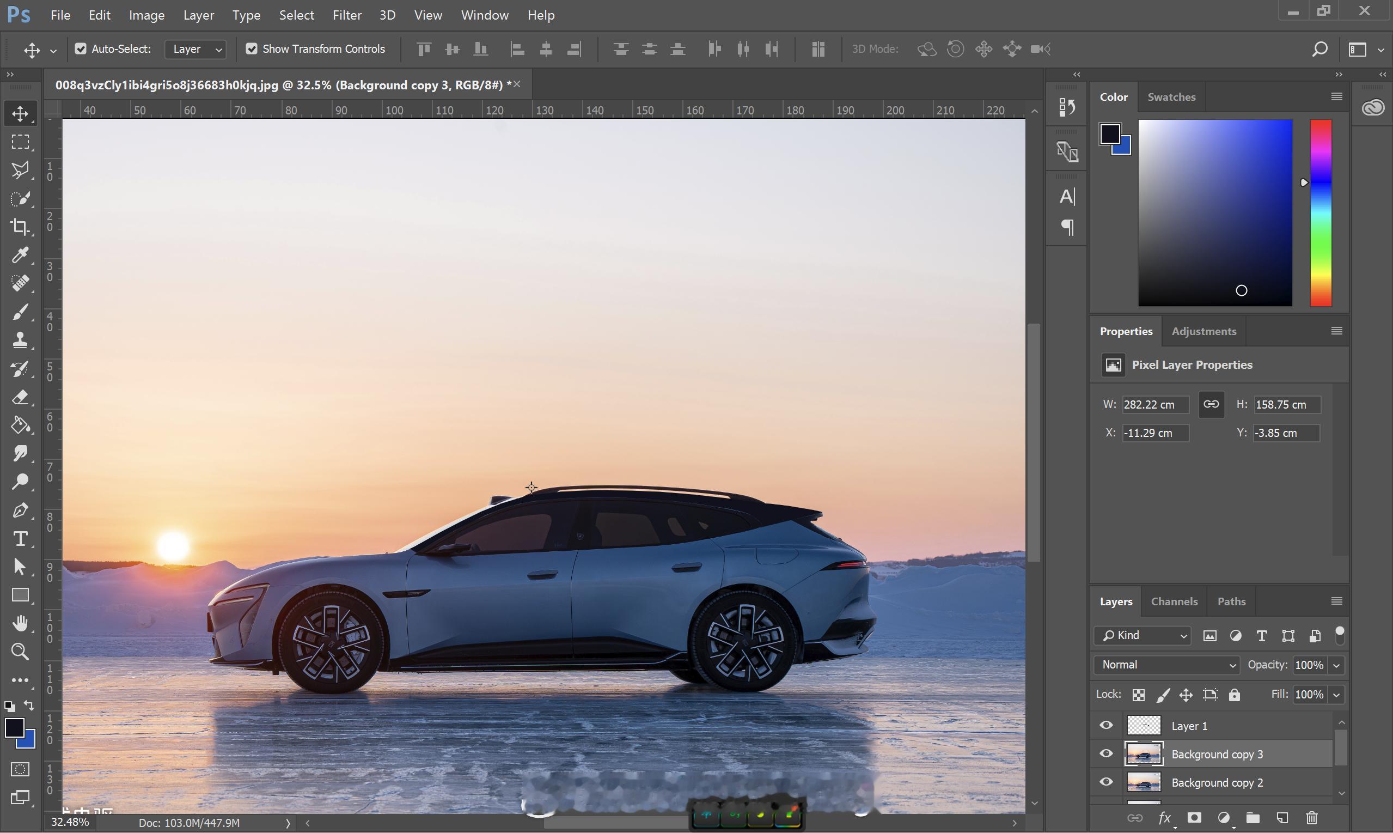Open the Auto-Select Layer dropdown
This screenshot has height=833, width=1393.
[196, 50]
